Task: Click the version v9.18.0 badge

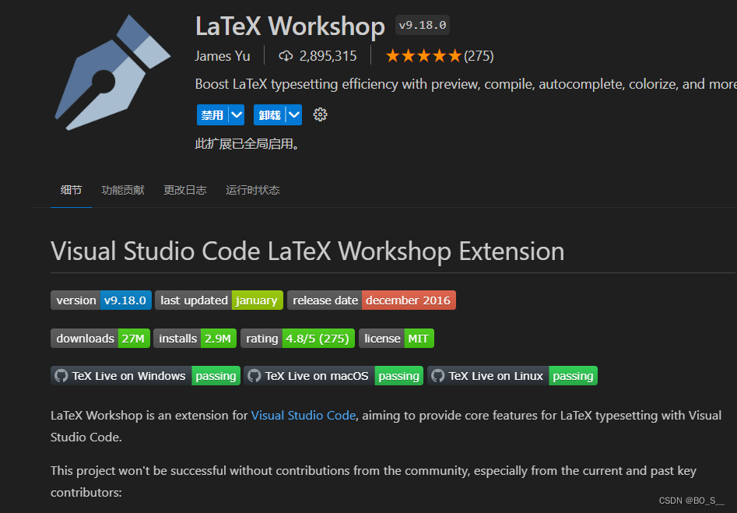Action: pos(101,300)
